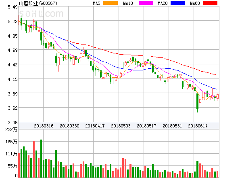Pick the 20180517 date on the axis
This screenshot has height=178, width=242.
click(147, 126)
